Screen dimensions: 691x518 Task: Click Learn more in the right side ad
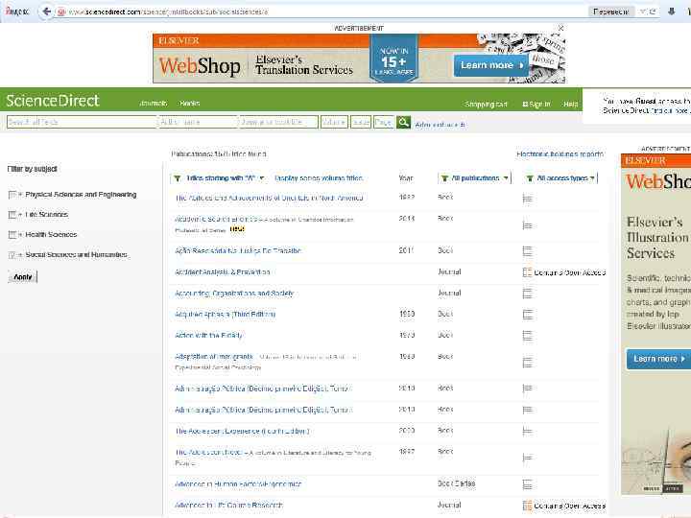658,359
